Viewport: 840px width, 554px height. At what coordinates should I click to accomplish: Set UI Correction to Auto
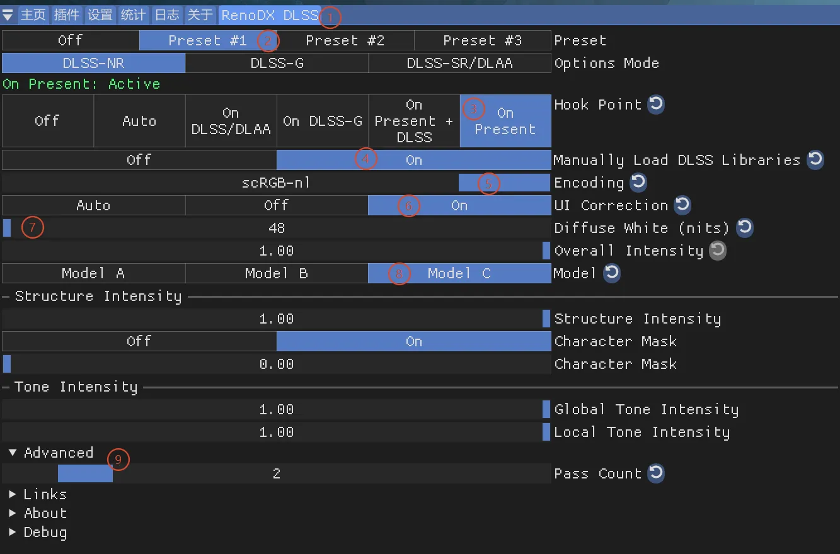click(94, 205)
